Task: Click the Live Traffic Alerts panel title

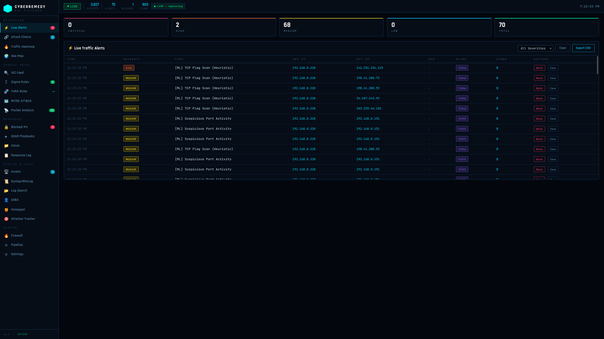Action: (x=86, y=49)
